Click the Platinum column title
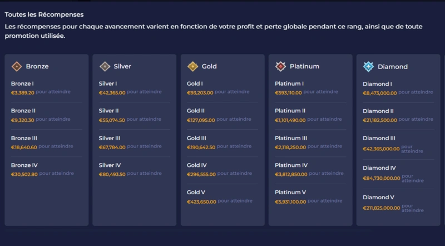The height and width of the screenshot is (246, 445). pos(304,66)
